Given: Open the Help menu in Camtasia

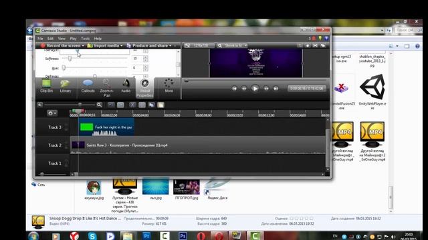Looking at the screenshot, I should point(98,39).
